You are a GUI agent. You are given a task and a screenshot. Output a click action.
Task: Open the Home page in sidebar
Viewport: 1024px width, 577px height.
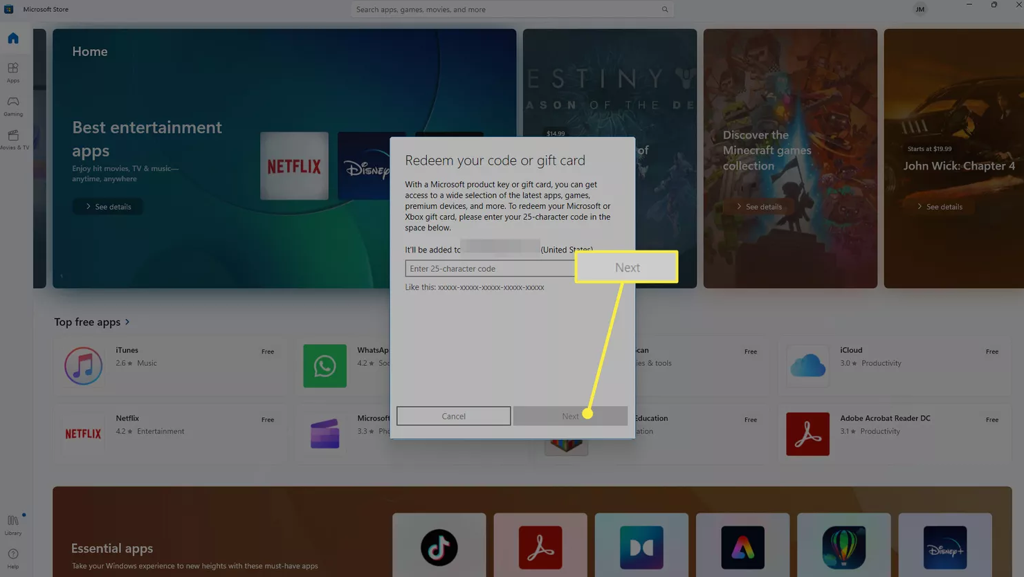click(13, 38)
